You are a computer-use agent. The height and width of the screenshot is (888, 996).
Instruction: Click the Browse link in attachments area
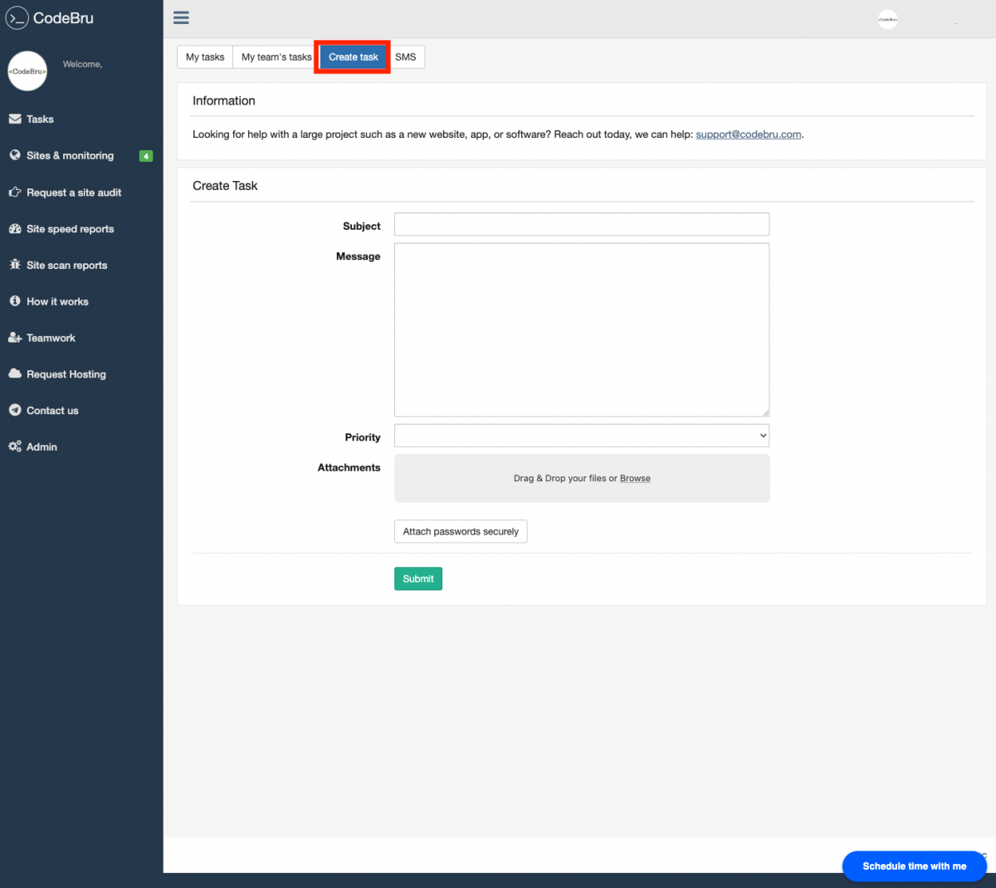[635, 479]
